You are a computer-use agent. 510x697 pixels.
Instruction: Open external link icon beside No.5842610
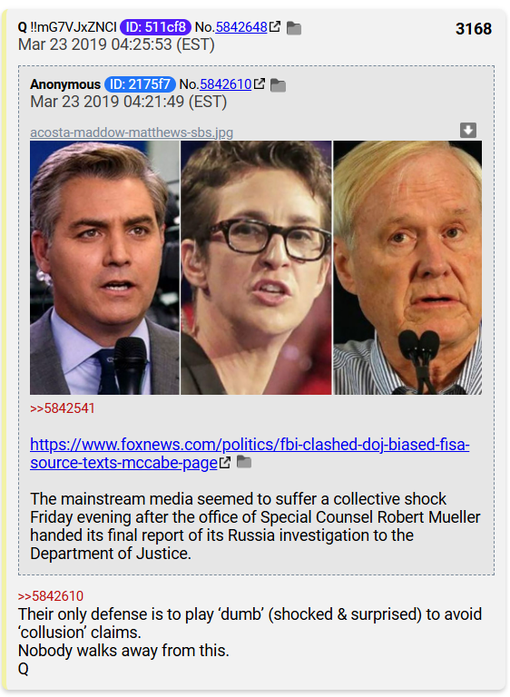[x=260, y=83]
